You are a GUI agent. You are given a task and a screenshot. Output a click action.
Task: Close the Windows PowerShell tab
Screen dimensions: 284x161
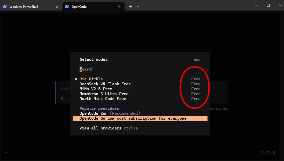(x=57, y=7)
